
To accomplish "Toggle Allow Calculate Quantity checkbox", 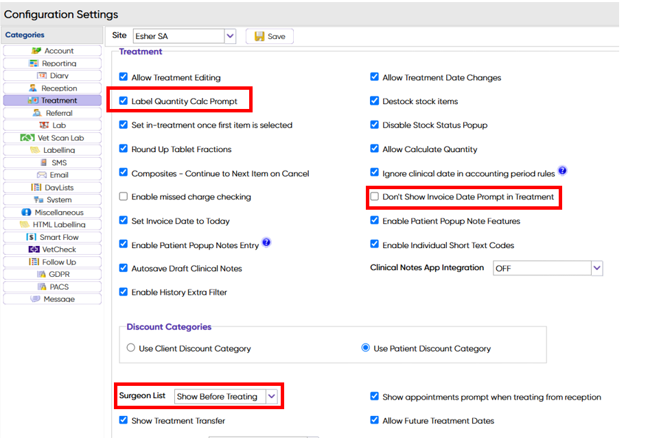I will point(374,148).
